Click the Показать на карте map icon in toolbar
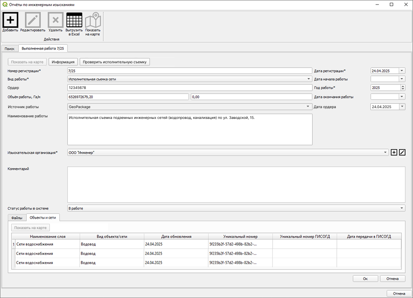 [92, 20]
